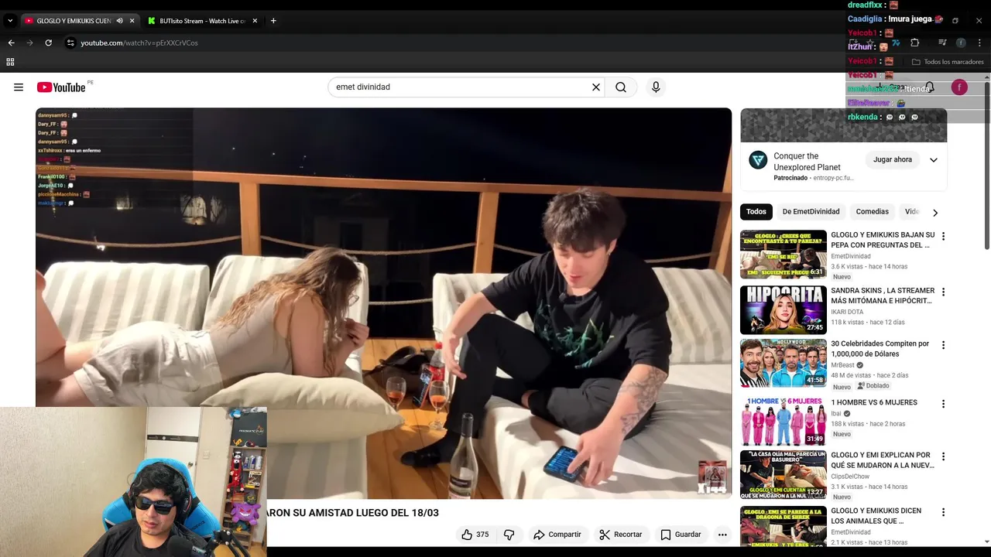This screenshot has width=991, height=557.
Task: Show more filter chips with right arrow
Action: point(935,213)
